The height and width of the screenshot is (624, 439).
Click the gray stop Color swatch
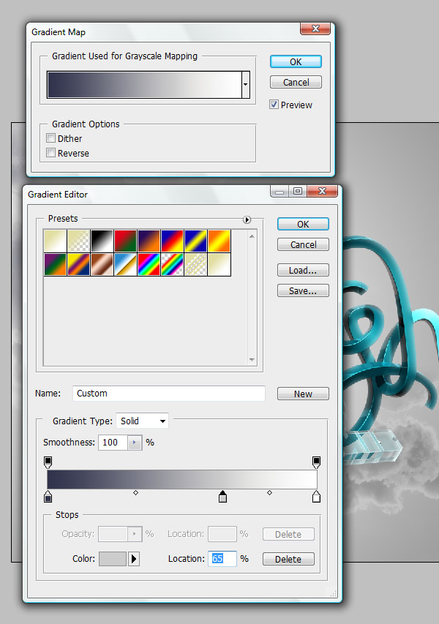point(113,559)
